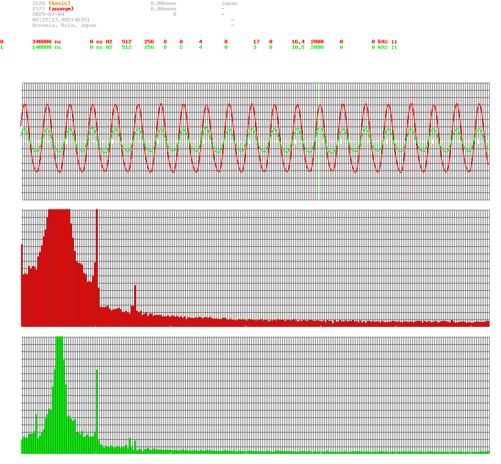Click the standalone 'Japan' label at top
Image resolution: width=501 pixels, height=464 pixels.
coord(229,3)
